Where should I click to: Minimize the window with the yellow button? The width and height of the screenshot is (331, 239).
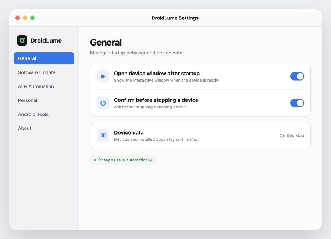click(25, 18)
